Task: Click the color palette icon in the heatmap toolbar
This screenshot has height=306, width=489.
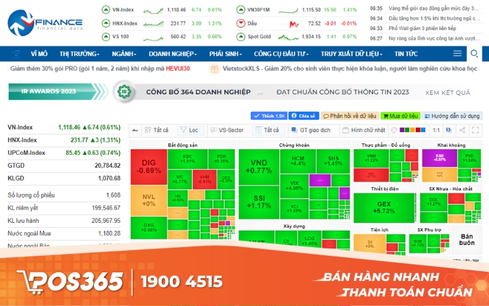Action: point(394,130)
